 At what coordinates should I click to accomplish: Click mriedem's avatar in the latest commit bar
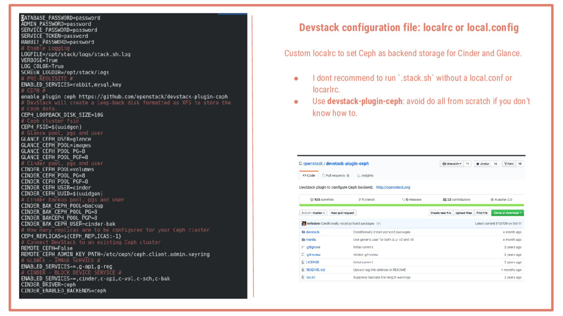[x=303, y=224]
